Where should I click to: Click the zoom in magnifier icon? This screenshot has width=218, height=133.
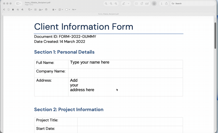[116, 4]
